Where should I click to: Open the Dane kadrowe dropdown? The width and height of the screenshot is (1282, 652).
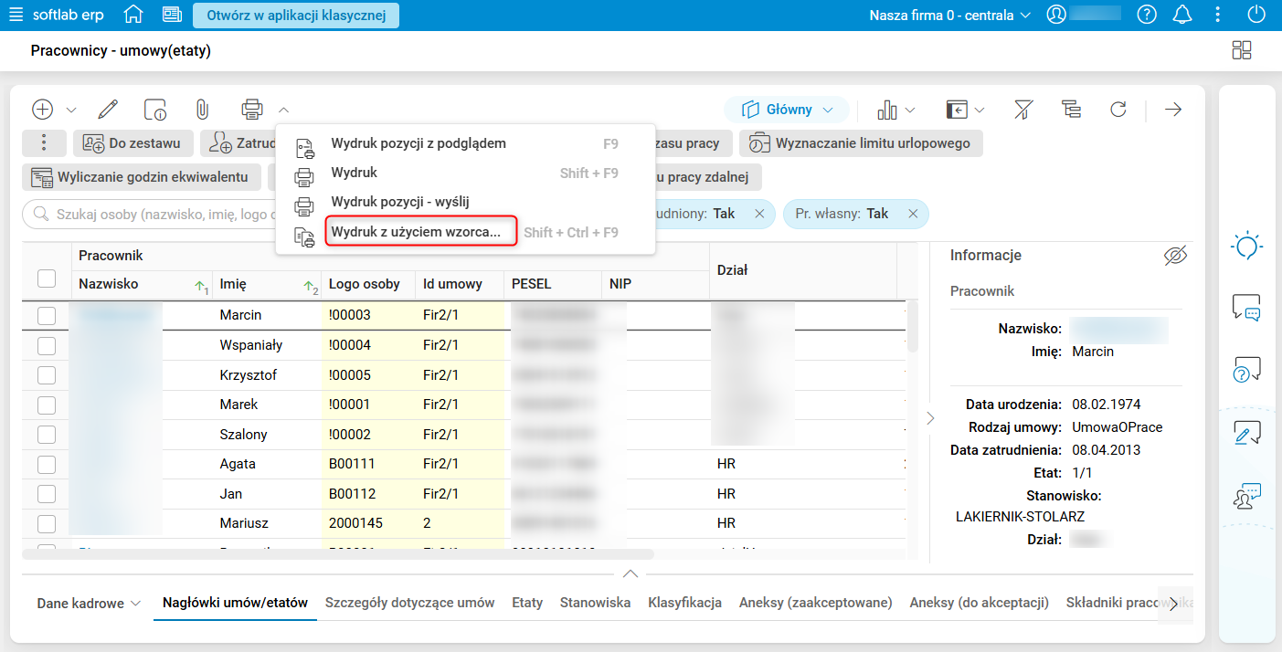(x=89, y=604)
